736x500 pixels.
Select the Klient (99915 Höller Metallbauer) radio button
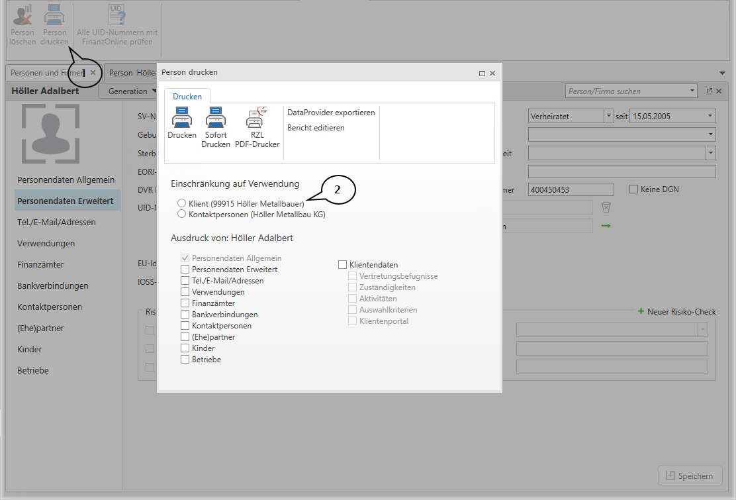[x=182, y=203]
